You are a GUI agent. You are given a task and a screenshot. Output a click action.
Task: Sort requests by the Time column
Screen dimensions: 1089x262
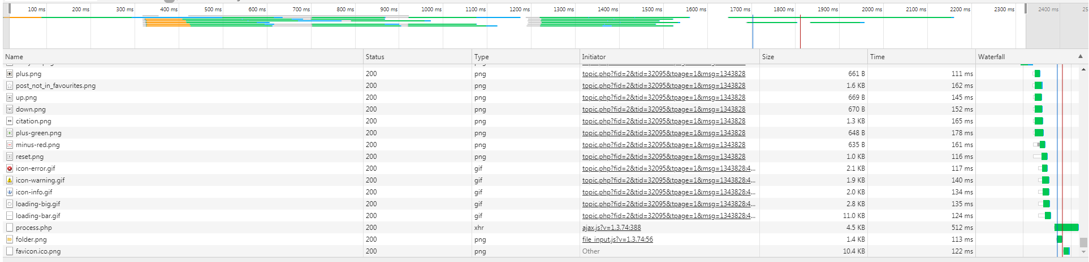pyautogui.click(x=877, y=57)
